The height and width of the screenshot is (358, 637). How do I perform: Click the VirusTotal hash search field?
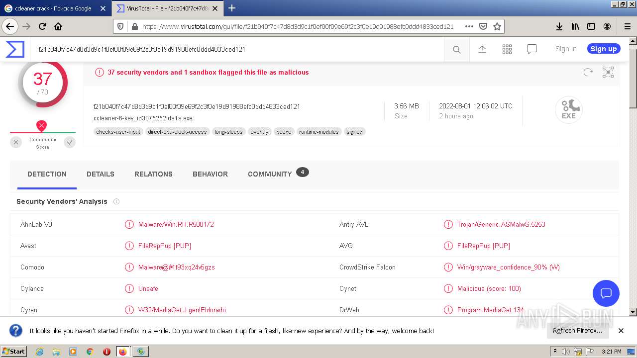[x=236, y=49]
